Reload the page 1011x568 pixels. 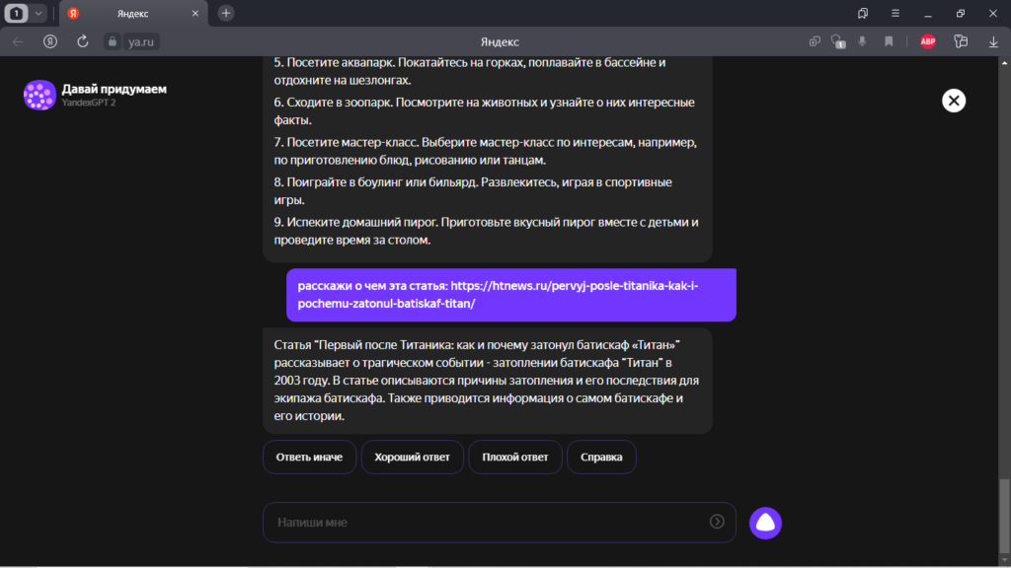click(x=83, y=41)
